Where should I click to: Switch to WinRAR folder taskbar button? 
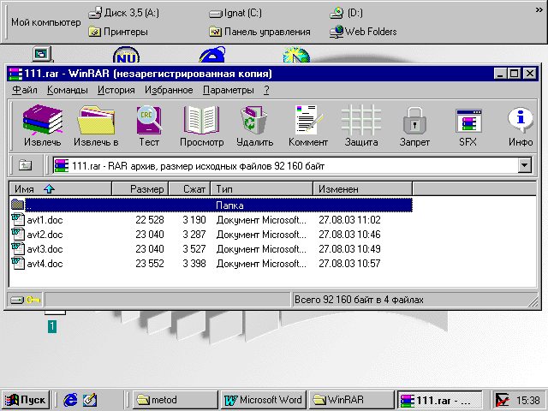point(352,400)
